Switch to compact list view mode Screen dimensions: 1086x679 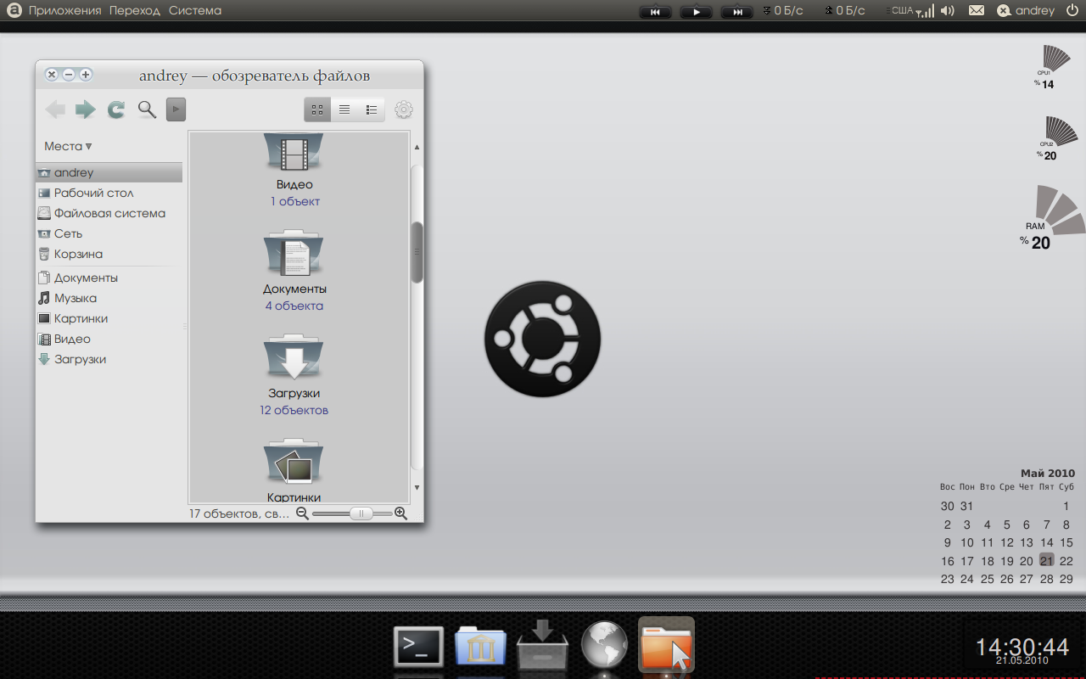[x=371, y=109]
